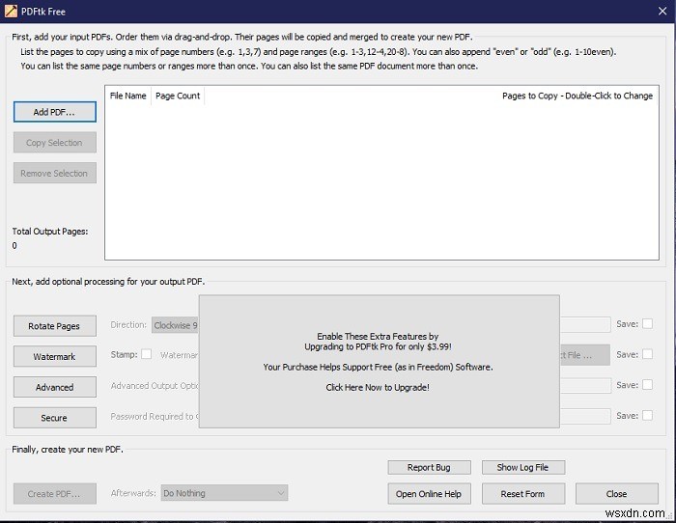This screenshot has width=676, height=523.
Task: Click the Secure button
Action: (54, 418)
